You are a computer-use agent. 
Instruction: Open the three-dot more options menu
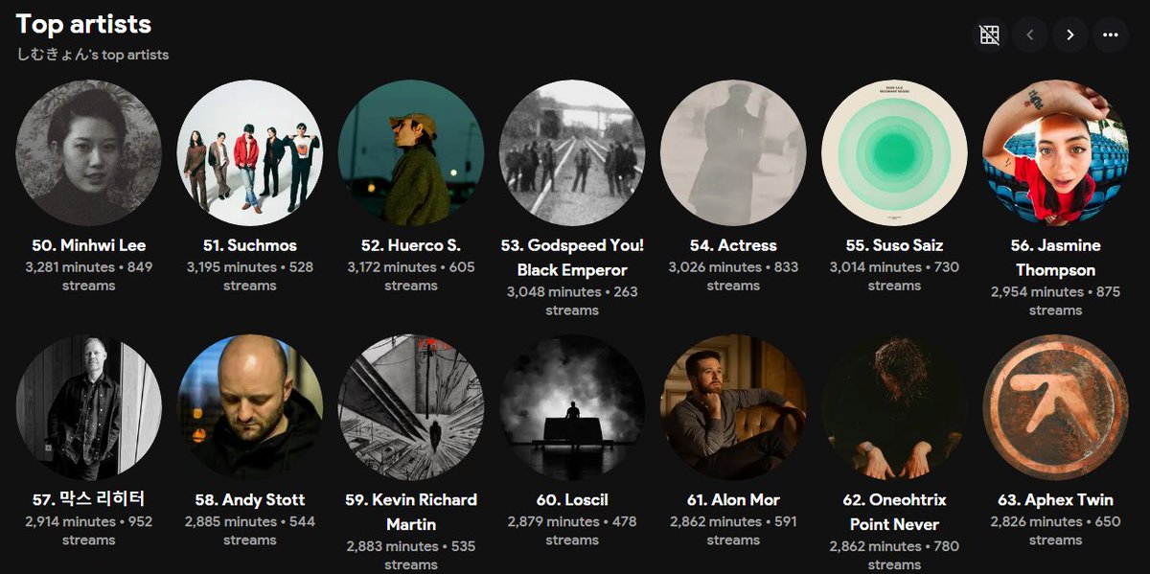point(1111,35)
